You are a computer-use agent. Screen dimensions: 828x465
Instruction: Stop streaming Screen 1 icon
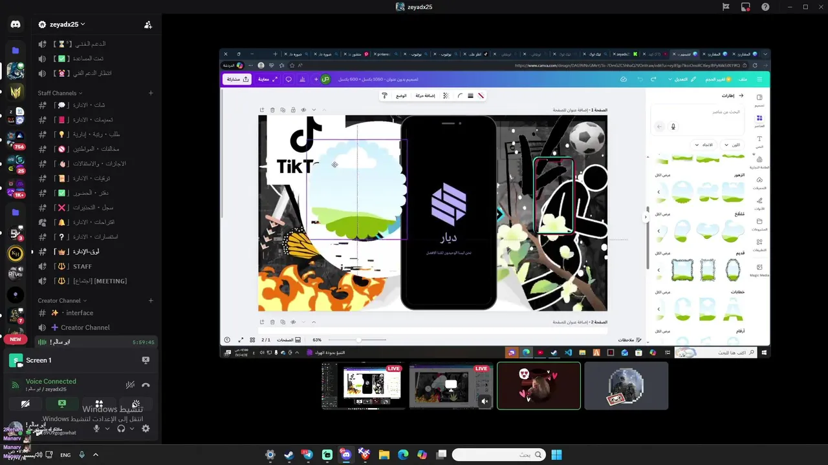[146, 360]
